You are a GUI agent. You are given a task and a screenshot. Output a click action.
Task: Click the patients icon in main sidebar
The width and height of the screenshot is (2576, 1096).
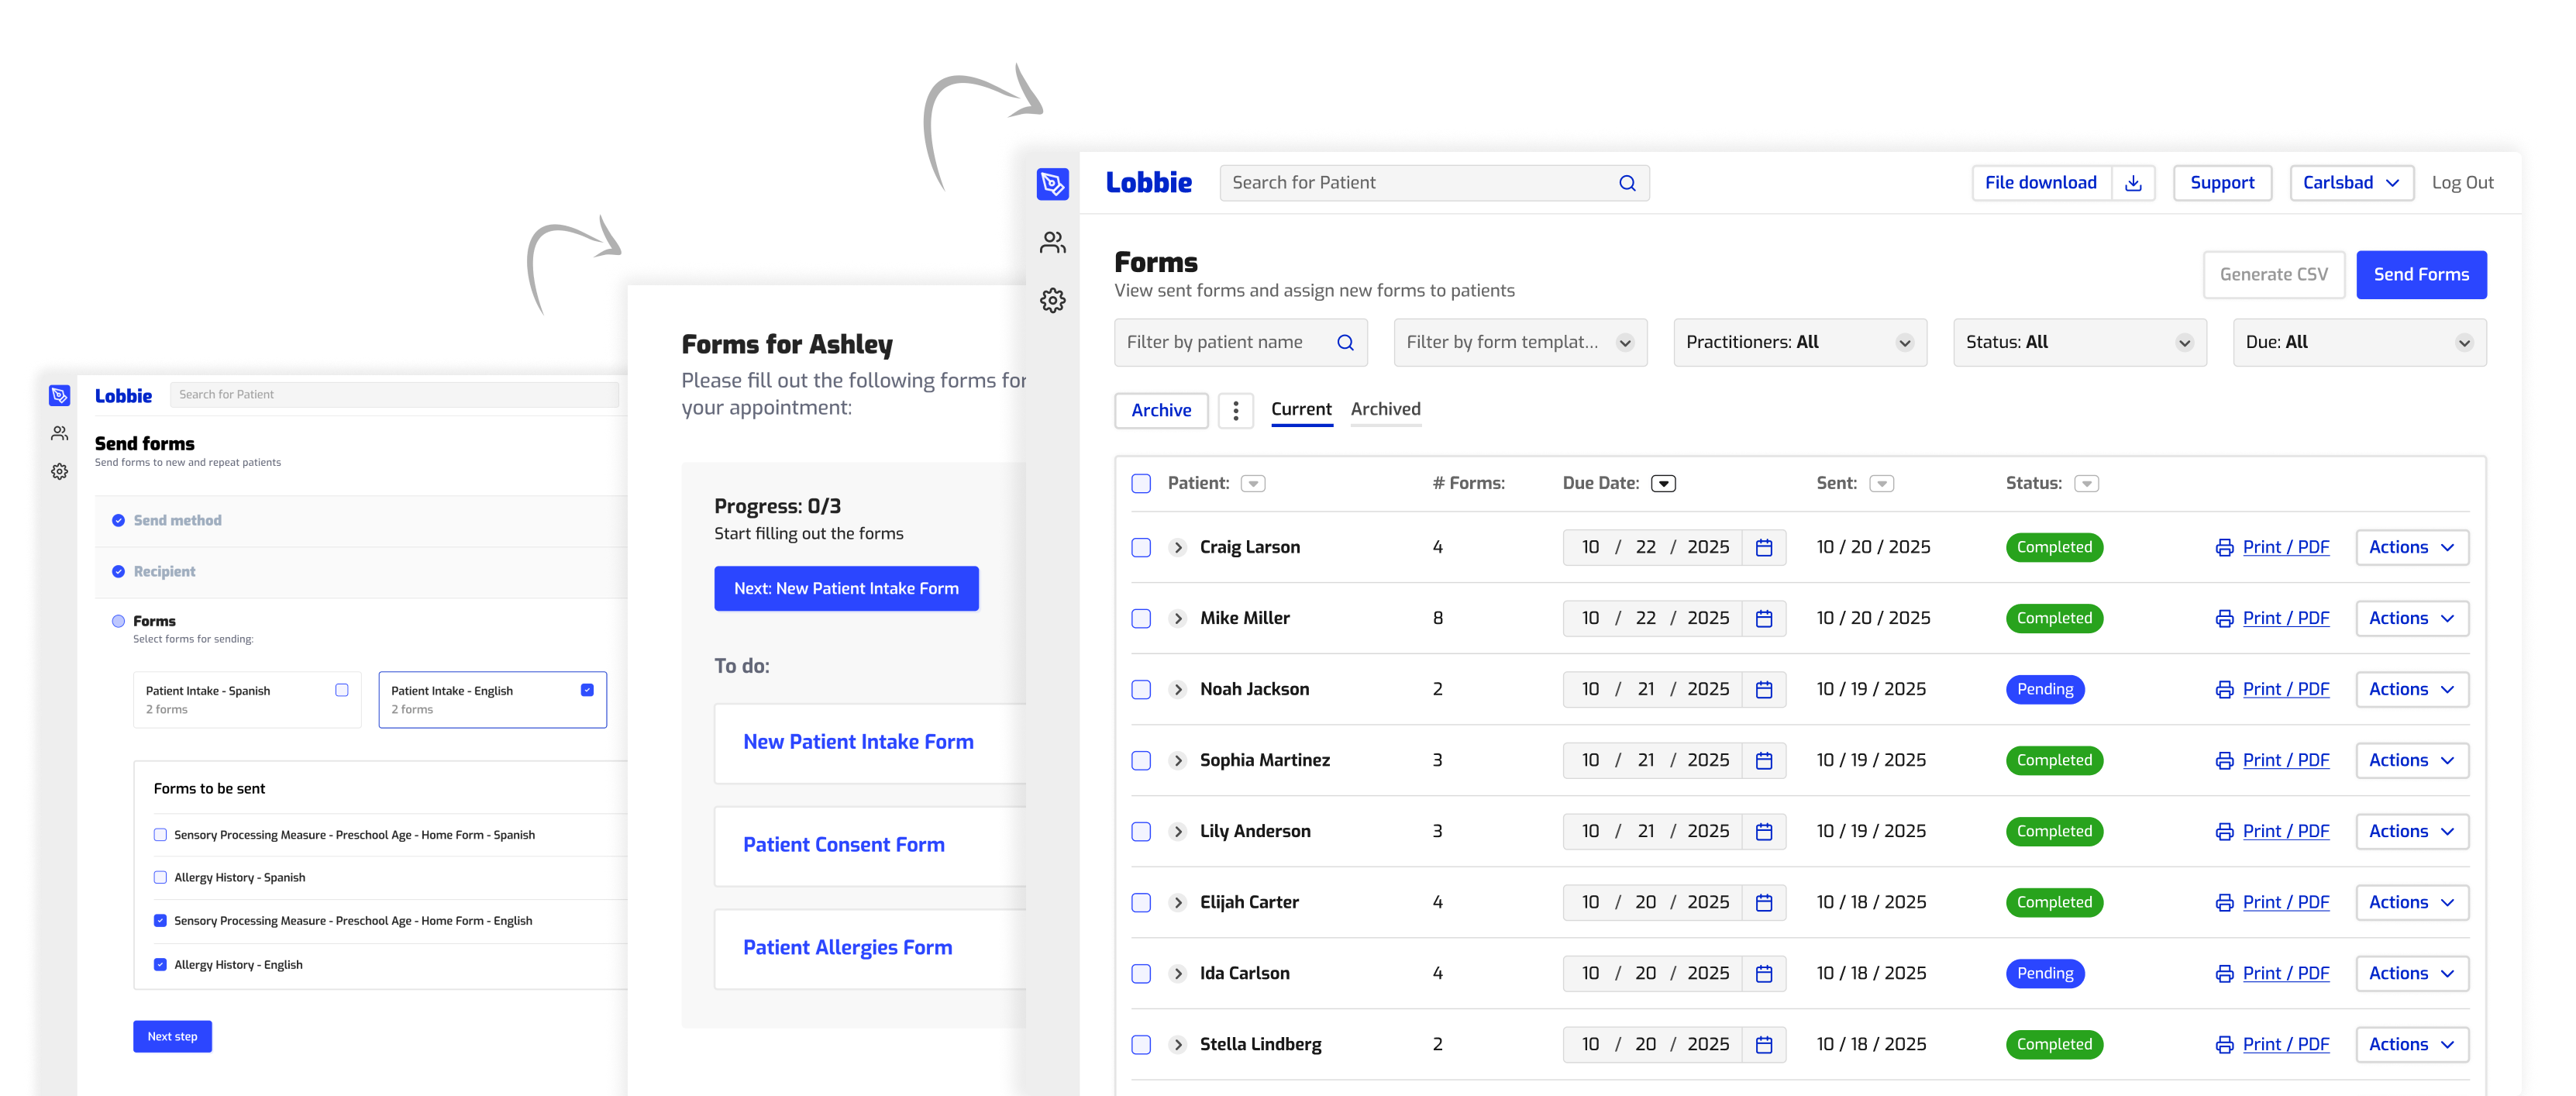pos(1052,243)
